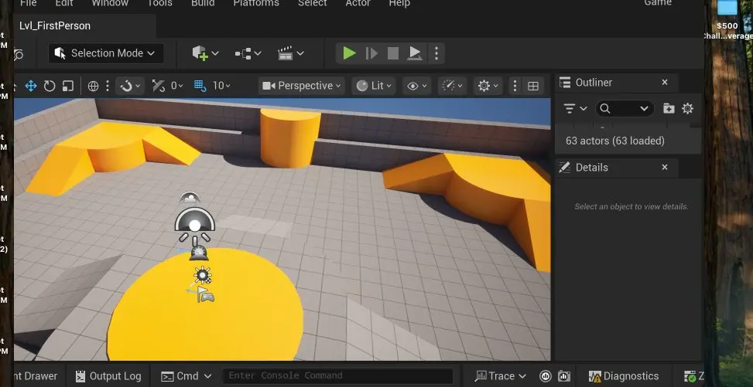Toggle world/local coordinate space globe
Screen dimensions: 753x387
[x=94, y=86]
